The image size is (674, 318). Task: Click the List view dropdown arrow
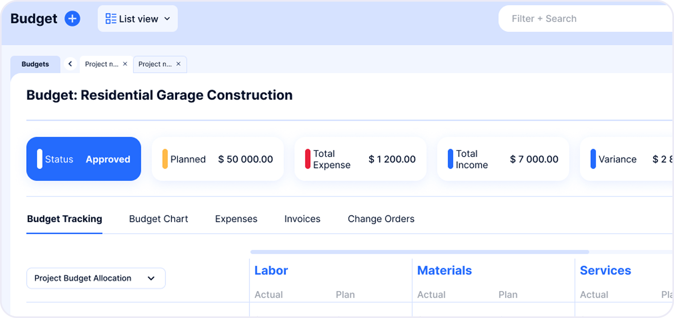coord(167,19)
